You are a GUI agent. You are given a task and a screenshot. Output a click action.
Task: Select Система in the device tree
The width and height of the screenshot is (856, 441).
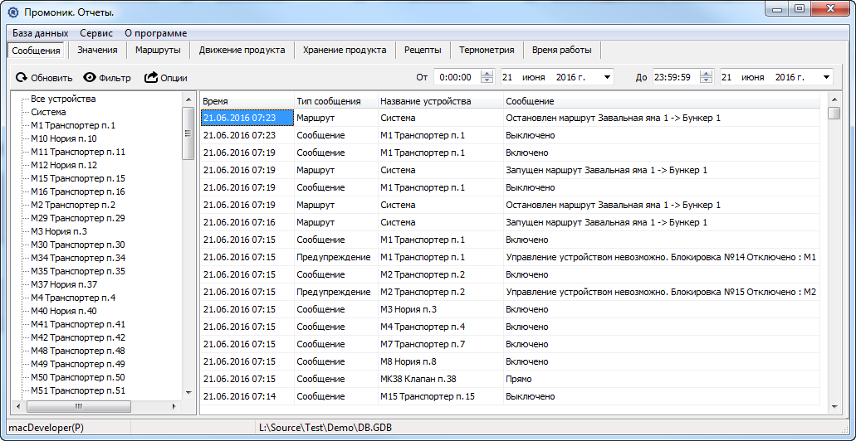click(48, 112)
